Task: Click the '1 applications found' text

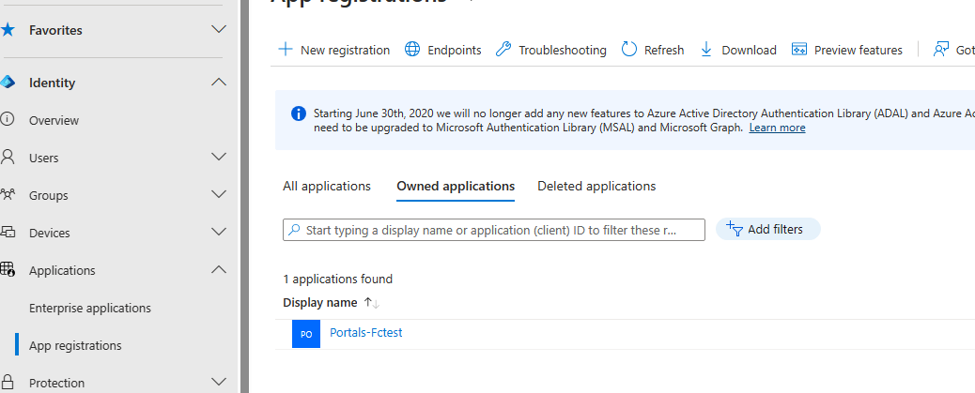Action: (x=337, y=280)
